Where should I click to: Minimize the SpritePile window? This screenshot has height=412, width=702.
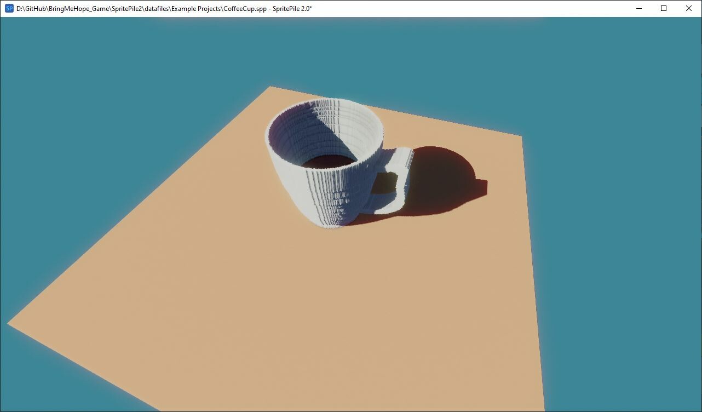point(638,8)
